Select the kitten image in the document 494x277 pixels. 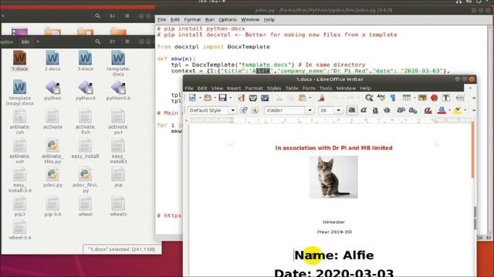(333, 177)
